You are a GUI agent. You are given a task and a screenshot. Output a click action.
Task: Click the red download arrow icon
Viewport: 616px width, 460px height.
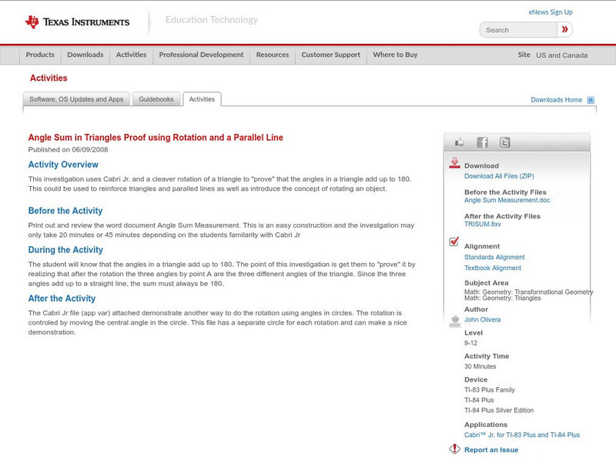pyautogui.click(x=454, y=163)
